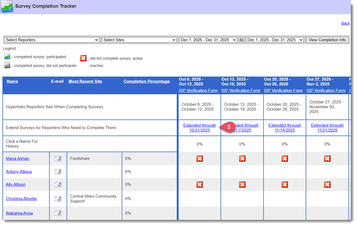Open Extended through 10/31/2025 link
Viewport: 357px width, 226px height.
click(200, 128)
